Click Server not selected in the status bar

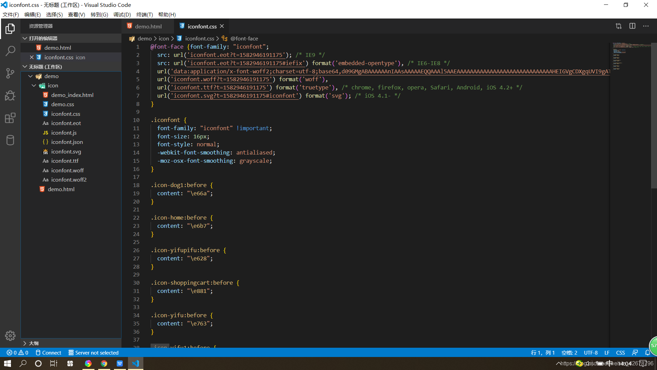click(x=93, y=353)
